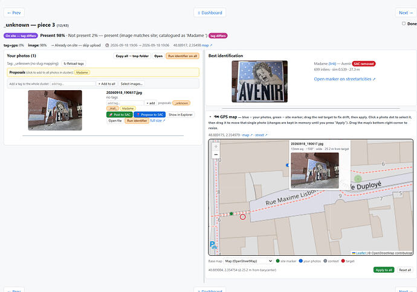The width and height of the screenshot is (417, 292).
Task: Open the top Dashboard button
Action: point(210,13)
